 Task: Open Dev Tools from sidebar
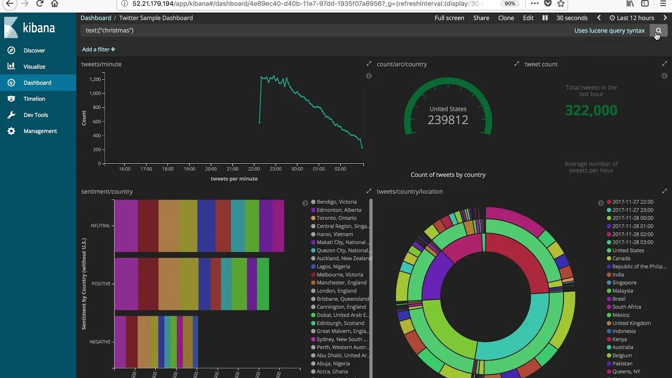[35, 115]
